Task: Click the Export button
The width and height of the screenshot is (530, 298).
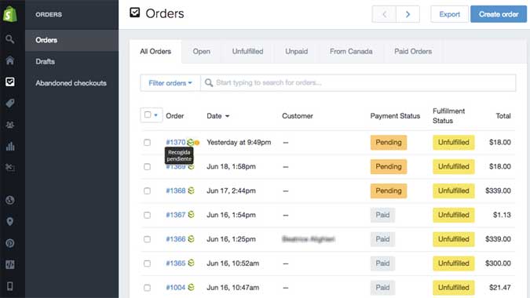Action: tap(449, 14)
